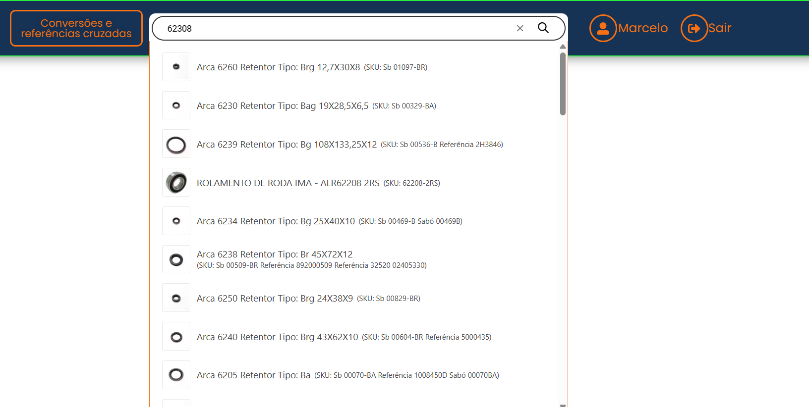Click the Marcelo username link

tap(643, 28)
